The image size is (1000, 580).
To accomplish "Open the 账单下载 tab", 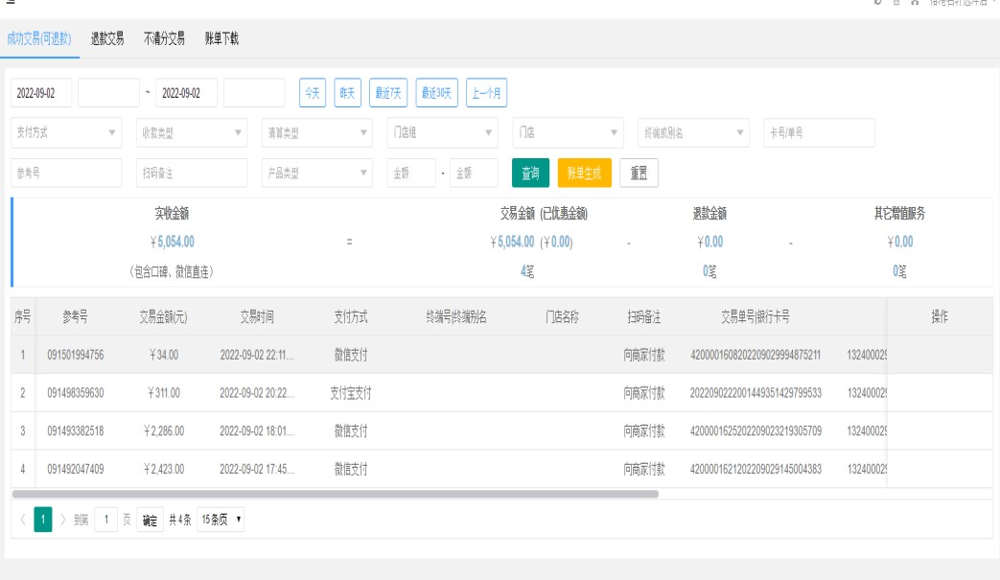I will (x=221, y=38).
